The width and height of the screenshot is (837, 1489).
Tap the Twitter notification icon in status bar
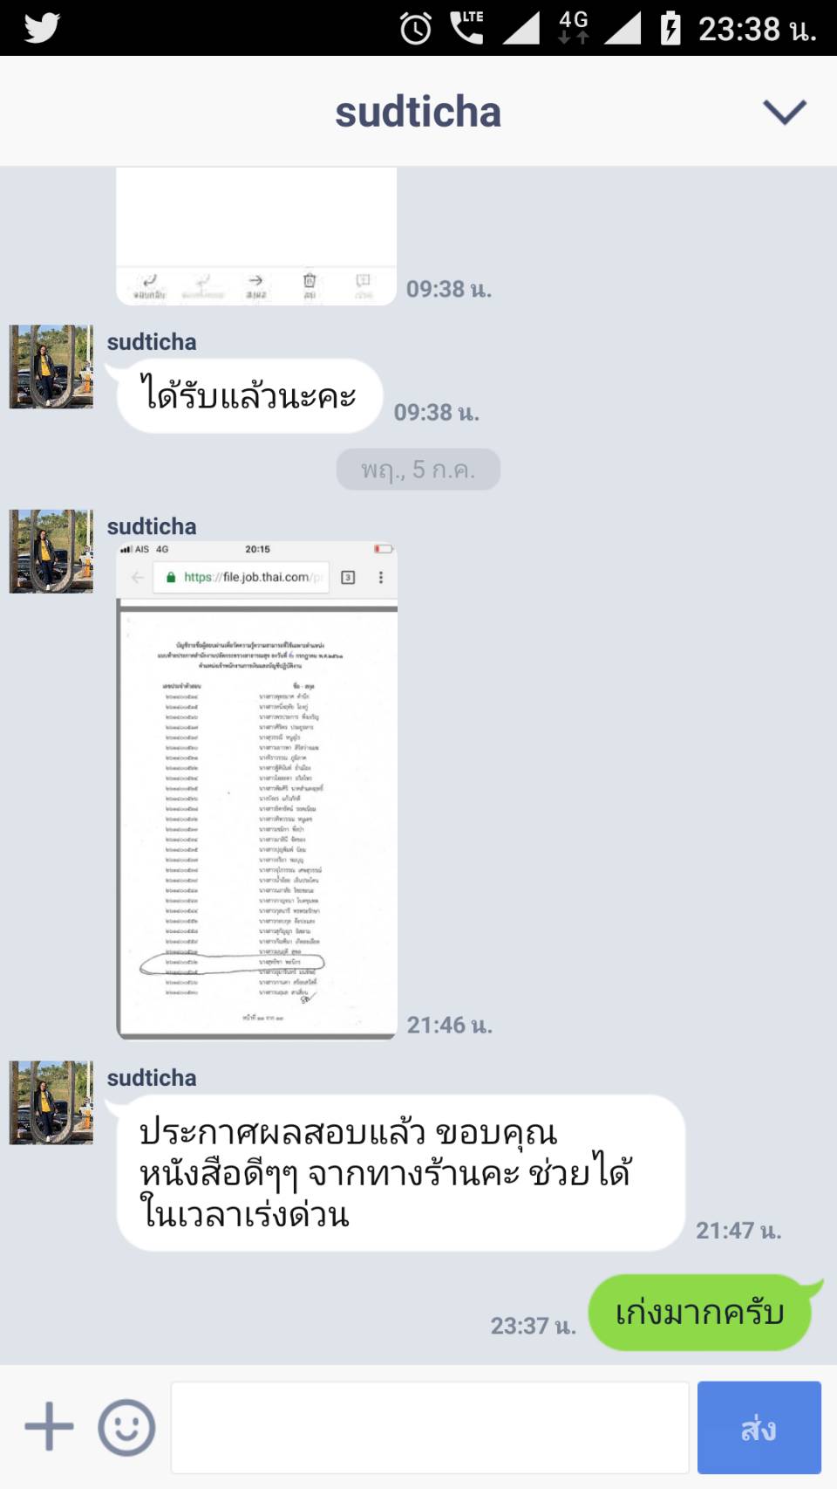tap(41, 28)
